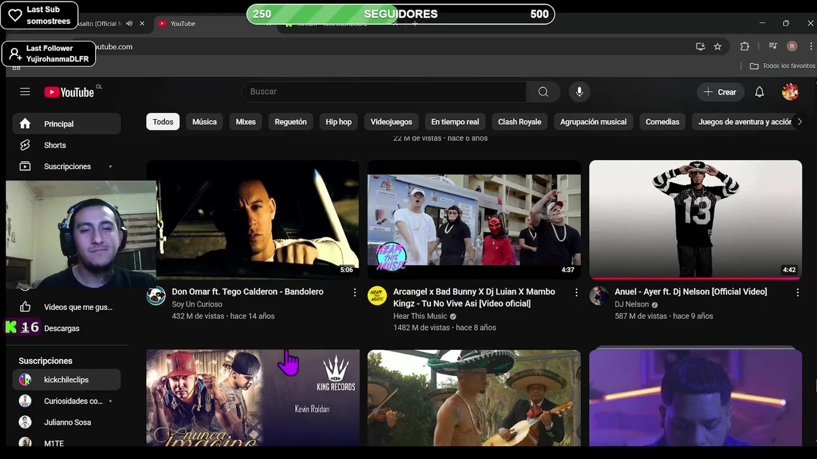The height and width of the screenshot is (459, 817).
Task: Bookmark this page with the star icon
Action: pyautogui.click(x=717, y=47)
